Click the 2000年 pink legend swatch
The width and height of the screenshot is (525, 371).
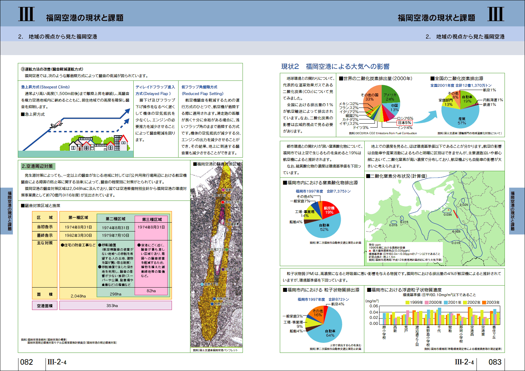click(426, 302)
